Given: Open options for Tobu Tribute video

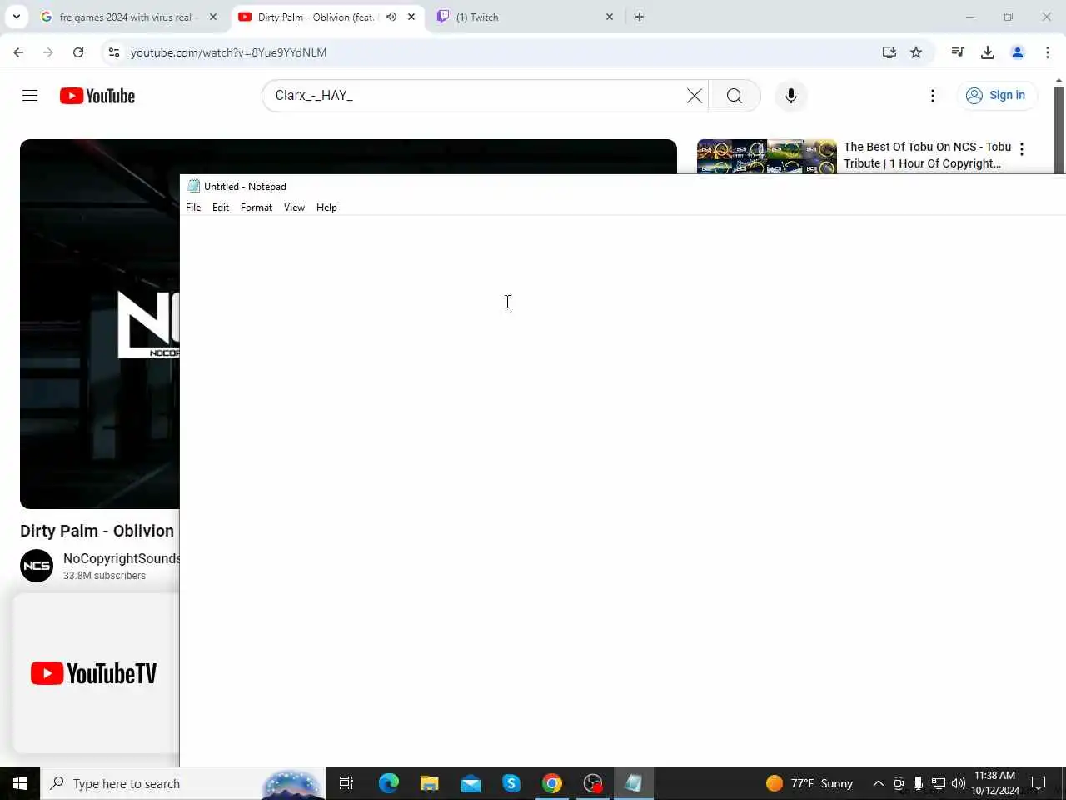Looking at the screenshot, I should click(x=1022, y=149).
